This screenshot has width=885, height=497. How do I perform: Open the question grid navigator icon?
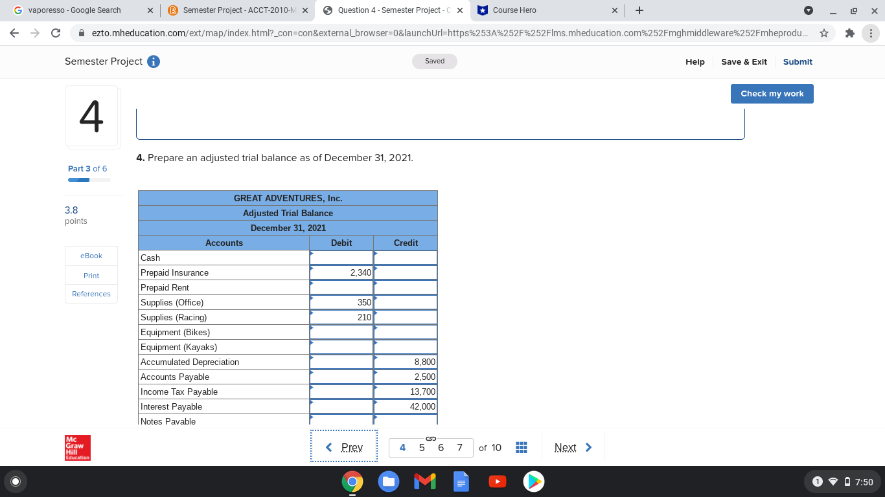[521, 448]
